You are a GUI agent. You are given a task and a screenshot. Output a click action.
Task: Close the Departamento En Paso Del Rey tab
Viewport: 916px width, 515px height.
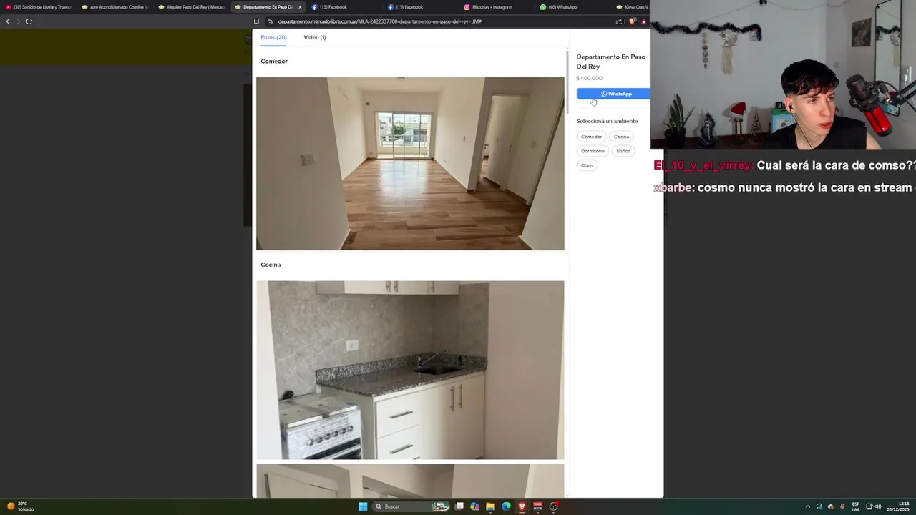300,7
